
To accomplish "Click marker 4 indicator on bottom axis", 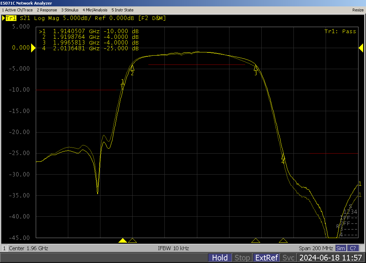I will coord(283,241).
